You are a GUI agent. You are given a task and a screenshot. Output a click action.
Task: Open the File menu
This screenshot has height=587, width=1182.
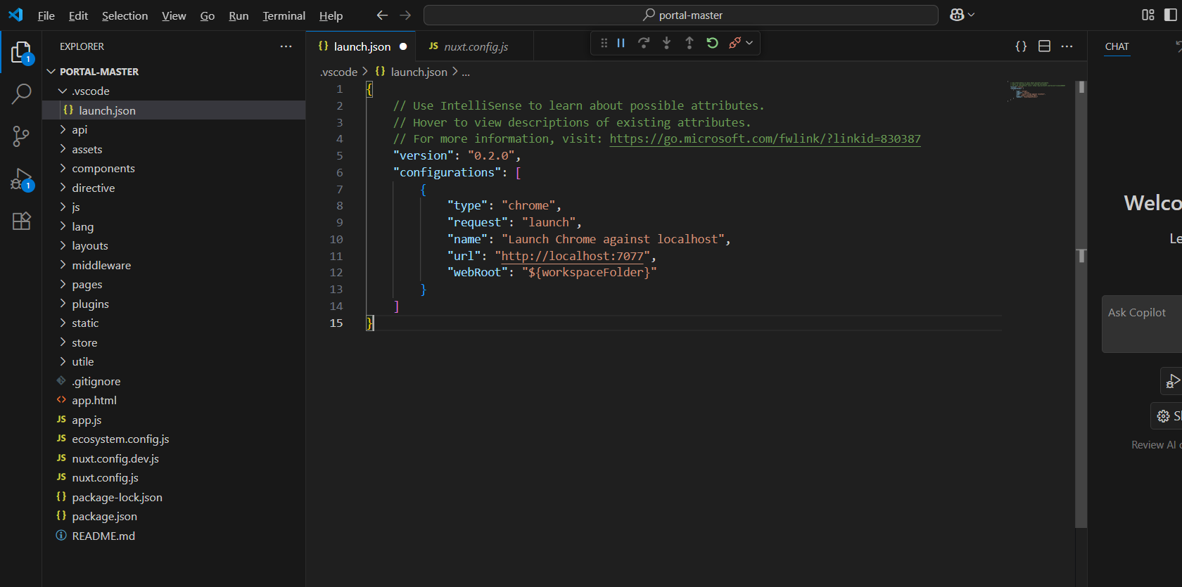[x=46, y=15]
